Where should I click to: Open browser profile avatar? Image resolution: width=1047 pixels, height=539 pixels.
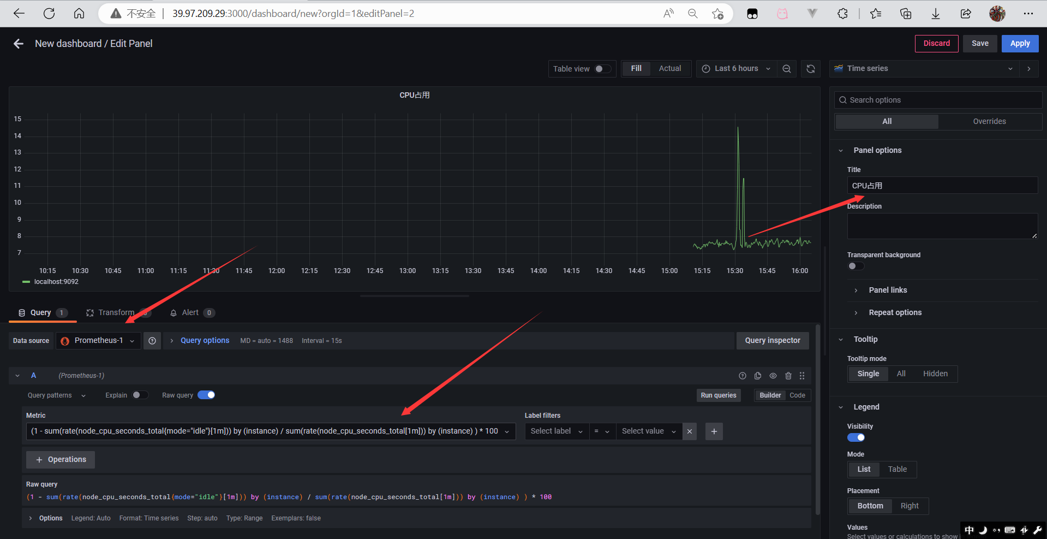997,14
